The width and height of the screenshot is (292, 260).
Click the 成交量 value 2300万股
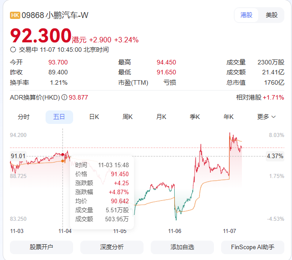[271, 62]
